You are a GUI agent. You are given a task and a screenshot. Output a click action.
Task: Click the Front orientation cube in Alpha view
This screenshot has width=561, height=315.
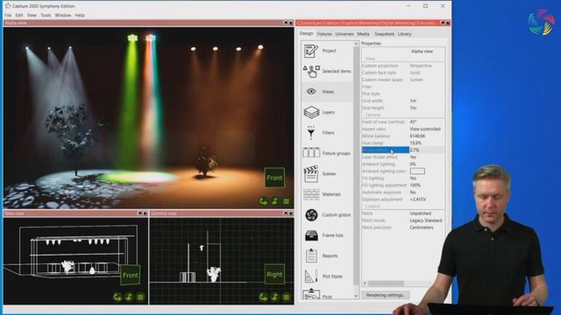coord(274,178)
